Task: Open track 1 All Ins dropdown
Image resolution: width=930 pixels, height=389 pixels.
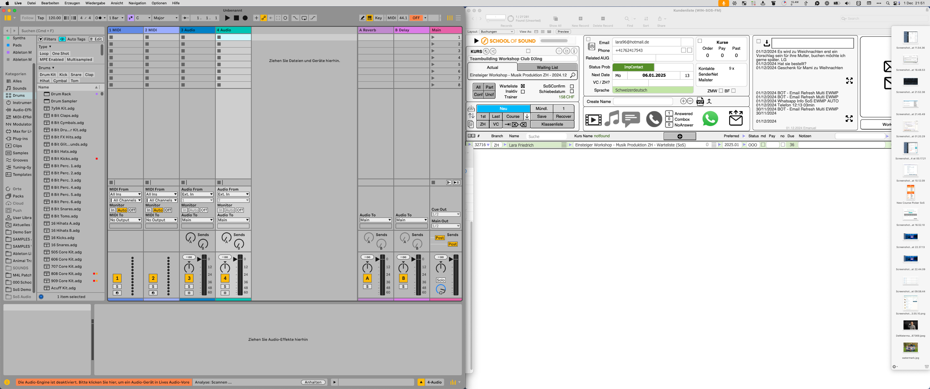Action: (x=125, y=194)
